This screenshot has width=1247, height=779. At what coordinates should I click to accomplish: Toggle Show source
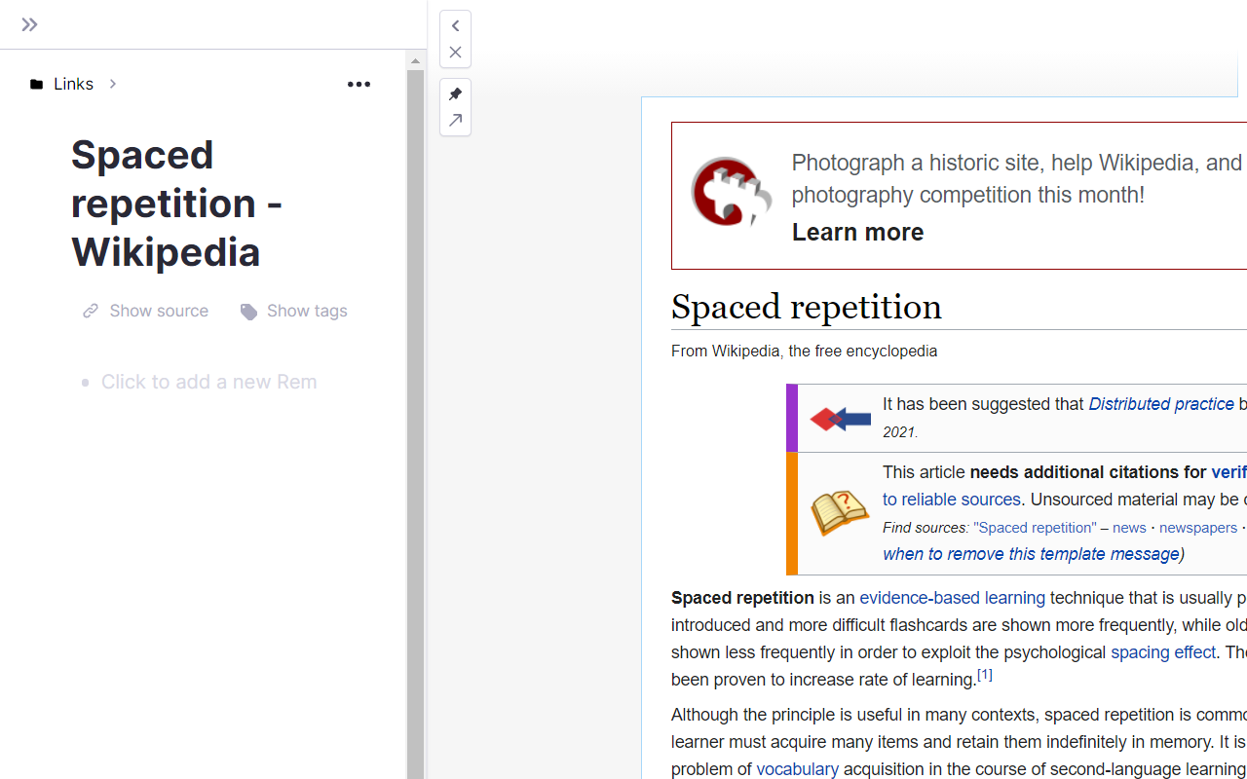tap(146, 311)
